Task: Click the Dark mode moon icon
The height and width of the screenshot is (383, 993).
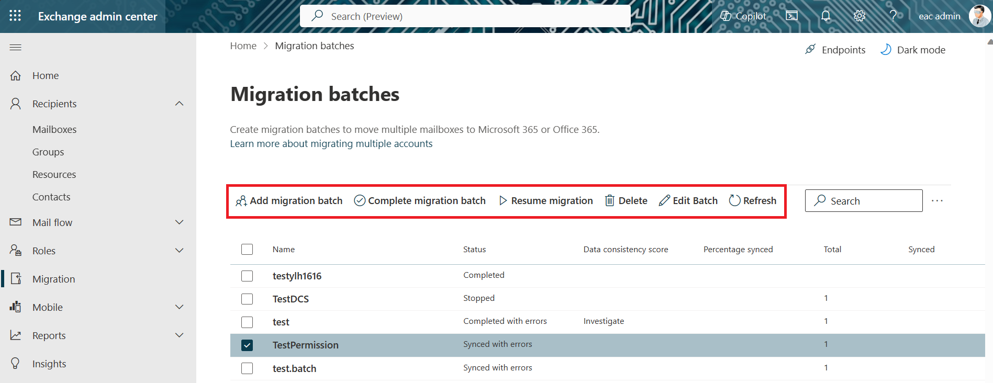Action: click(886, 49)
